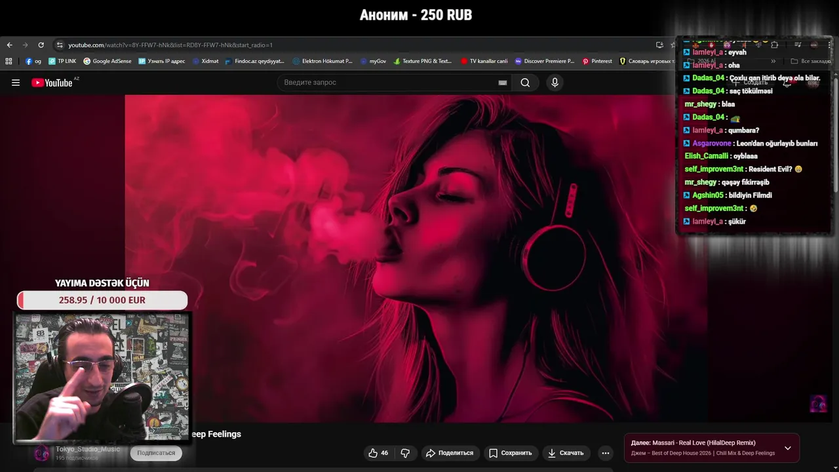
Task: Open the TV kanallar canli bookmark
Action: (x=484, y=61)
